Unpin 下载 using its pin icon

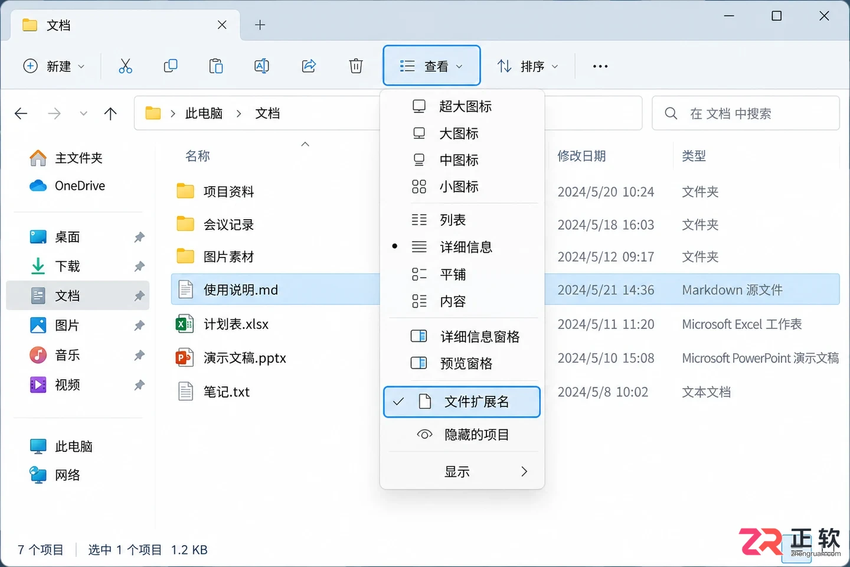coord(139,266)
